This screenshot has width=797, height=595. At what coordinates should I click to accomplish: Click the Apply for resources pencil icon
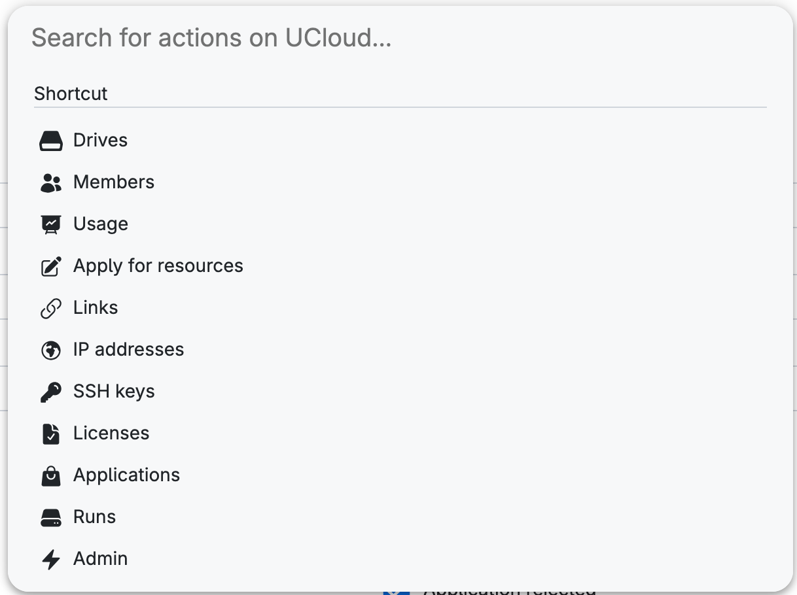coord(51,266)
